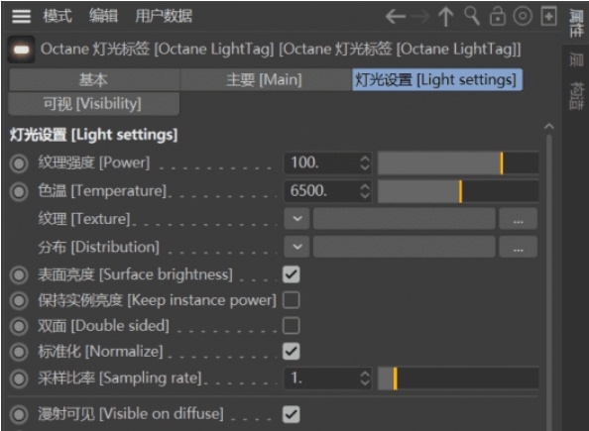Click the back arrow navigation icon
589x431 pixels.
click(396, 17)
